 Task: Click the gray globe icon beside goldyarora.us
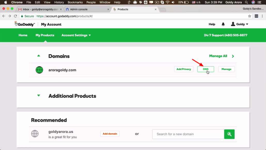tap(35, 134)
